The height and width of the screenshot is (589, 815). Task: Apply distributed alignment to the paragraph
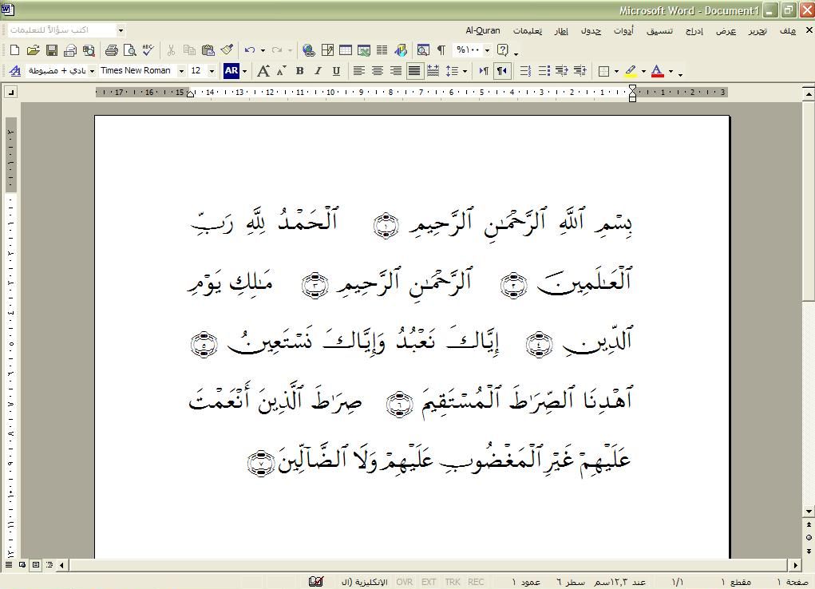point(433,71)
